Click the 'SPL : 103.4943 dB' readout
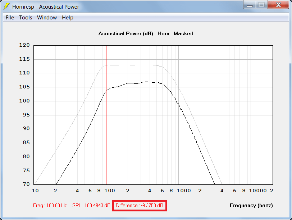 pyautogui.click(x=91, y=206)
